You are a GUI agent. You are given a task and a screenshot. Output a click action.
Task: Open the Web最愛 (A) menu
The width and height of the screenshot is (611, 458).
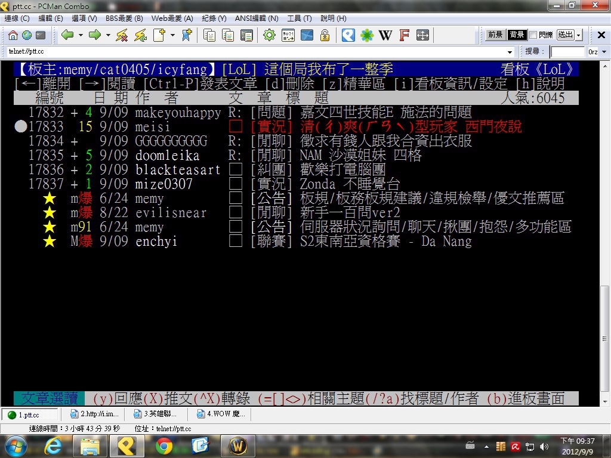(172, 18)
